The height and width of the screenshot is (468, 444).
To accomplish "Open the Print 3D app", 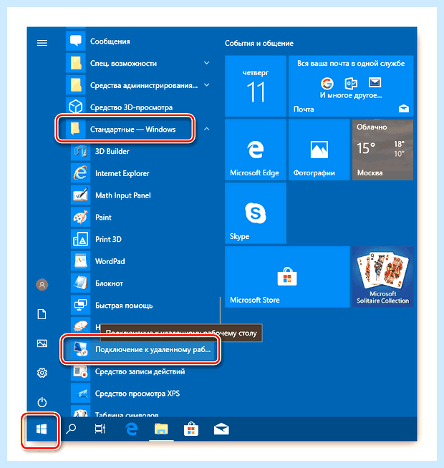I will 142,240.
